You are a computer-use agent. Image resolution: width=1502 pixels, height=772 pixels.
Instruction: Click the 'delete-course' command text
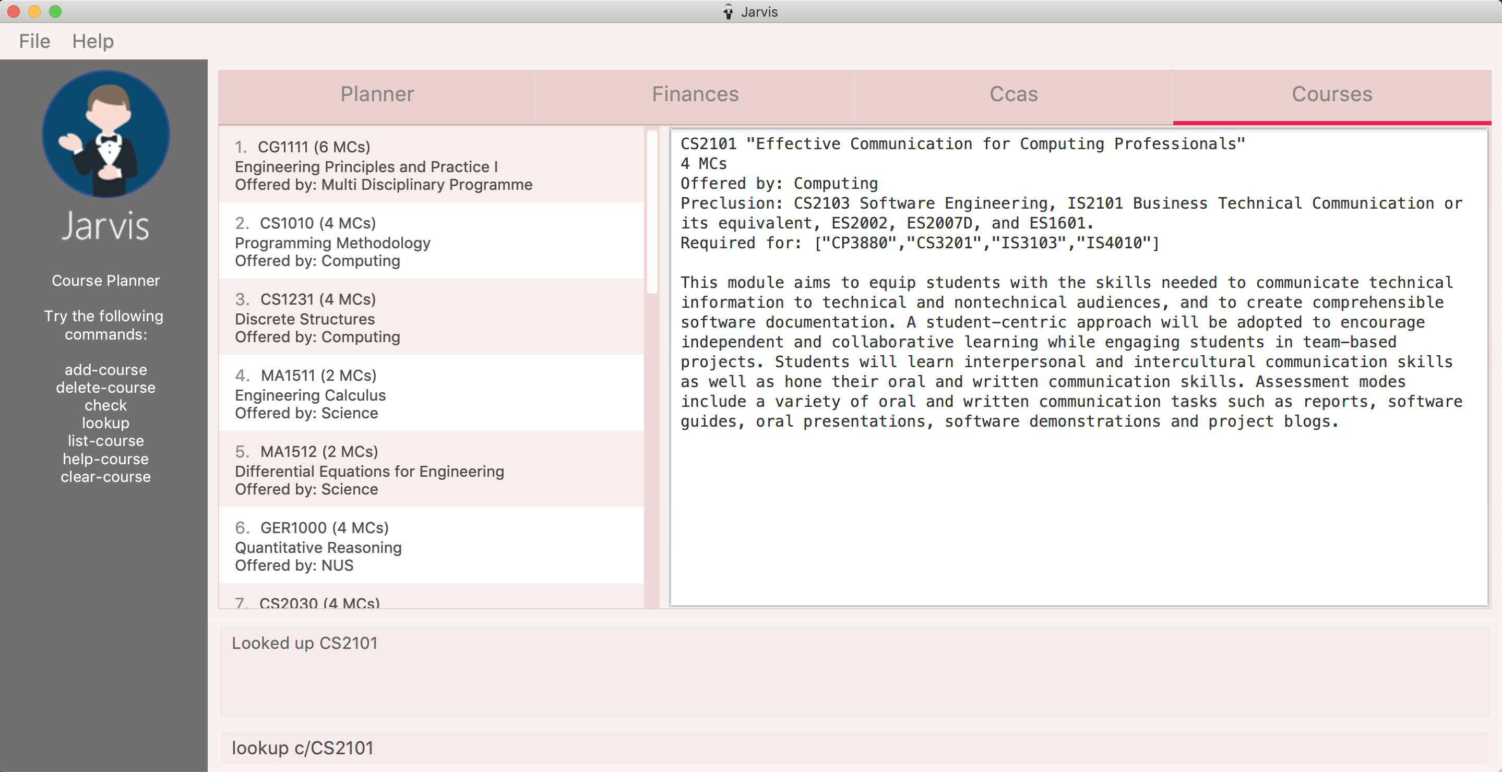pyautogui.click(x=105, y=388)
